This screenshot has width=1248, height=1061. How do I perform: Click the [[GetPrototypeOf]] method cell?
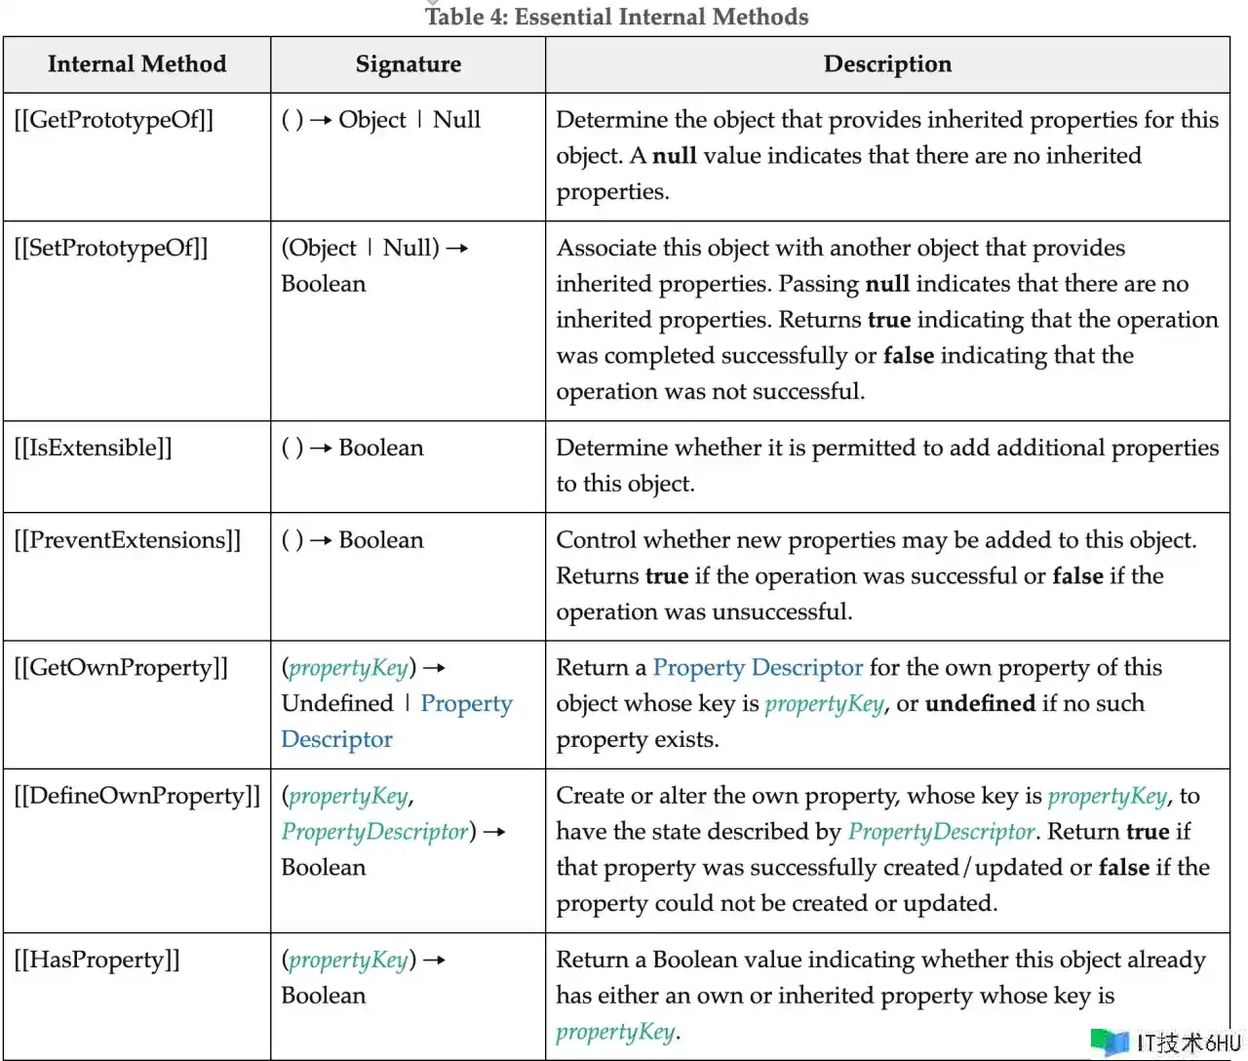(x=113, y=120)
